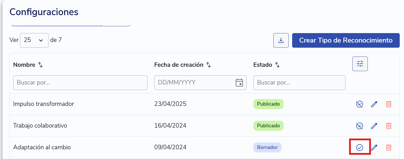The image size is (404, 159).
Task: Sort table by Fecha de creación
Action: [x=209, y=65]
